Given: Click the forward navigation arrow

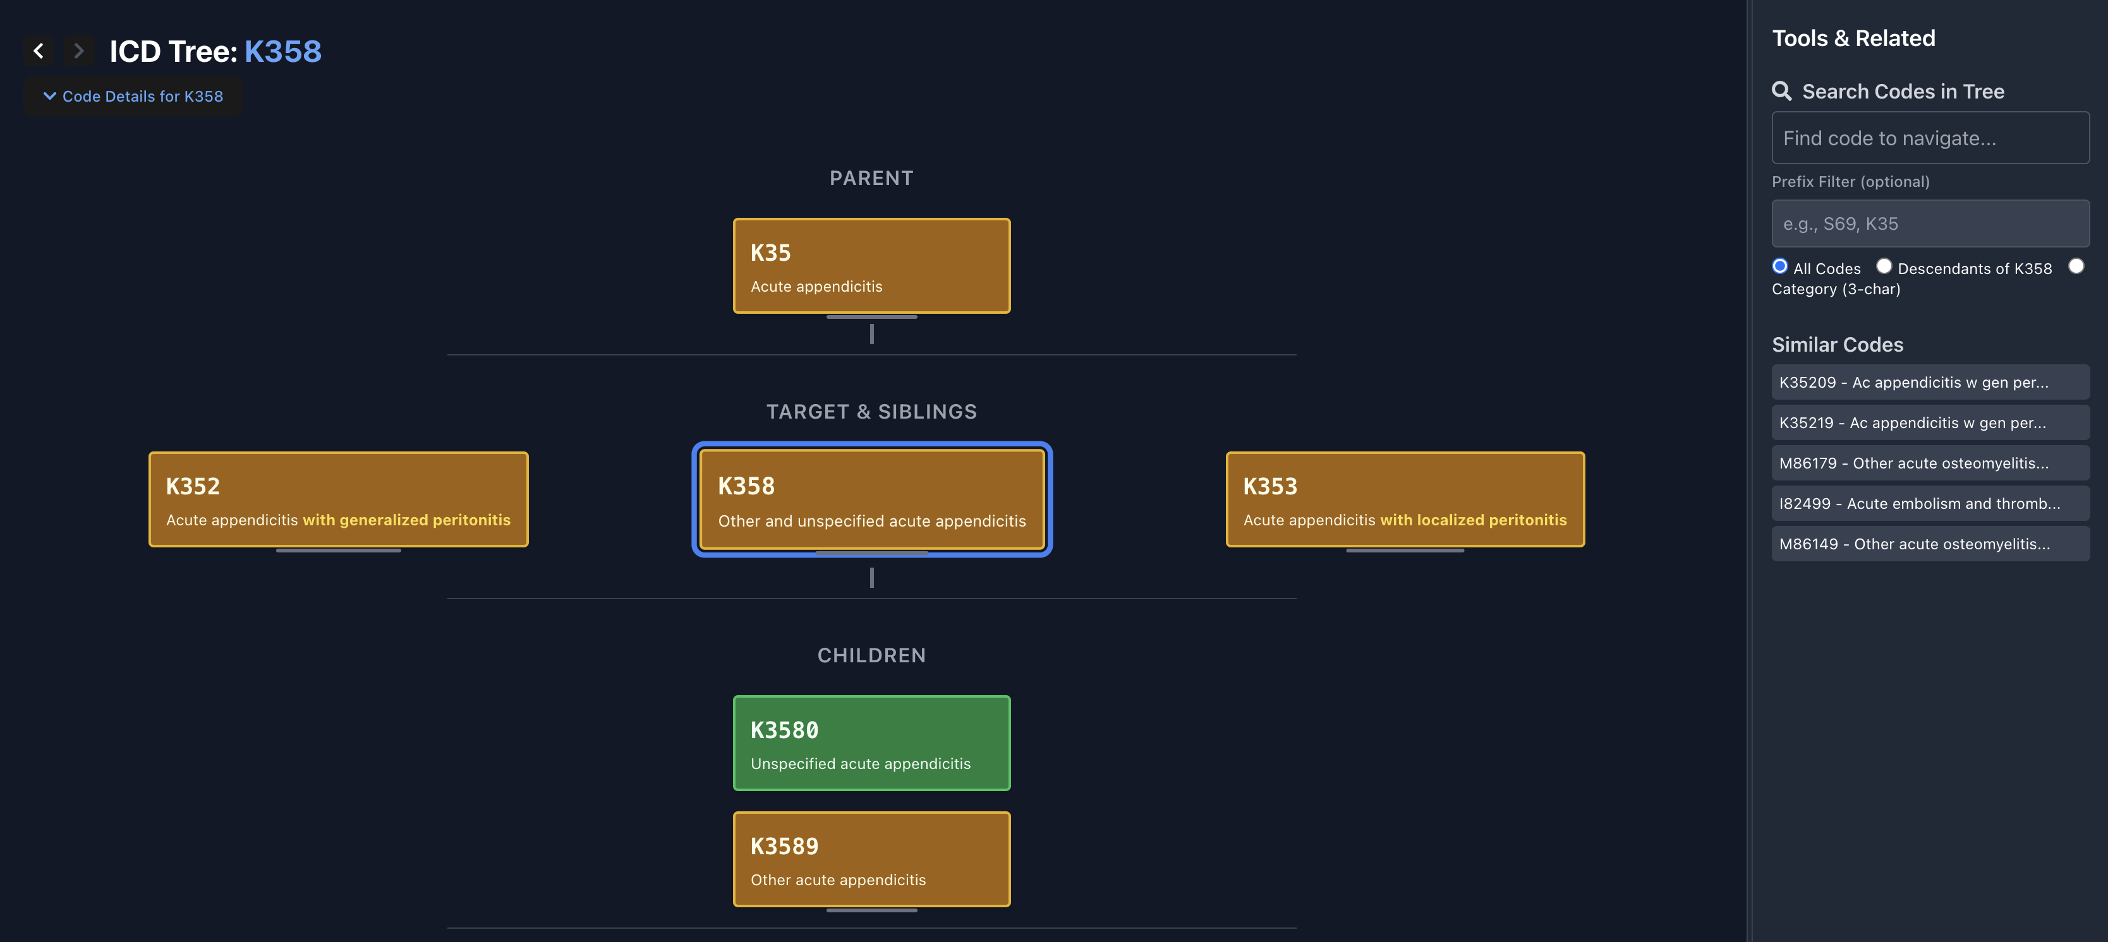Looking at the screenshot, I should tap(78, 51).
